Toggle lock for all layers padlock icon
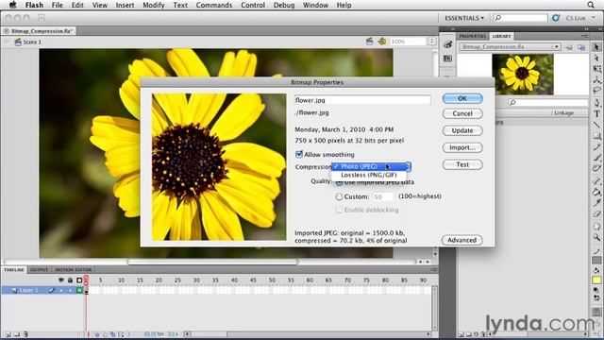This screenshot has height=340, width=604. click(70, 280)
